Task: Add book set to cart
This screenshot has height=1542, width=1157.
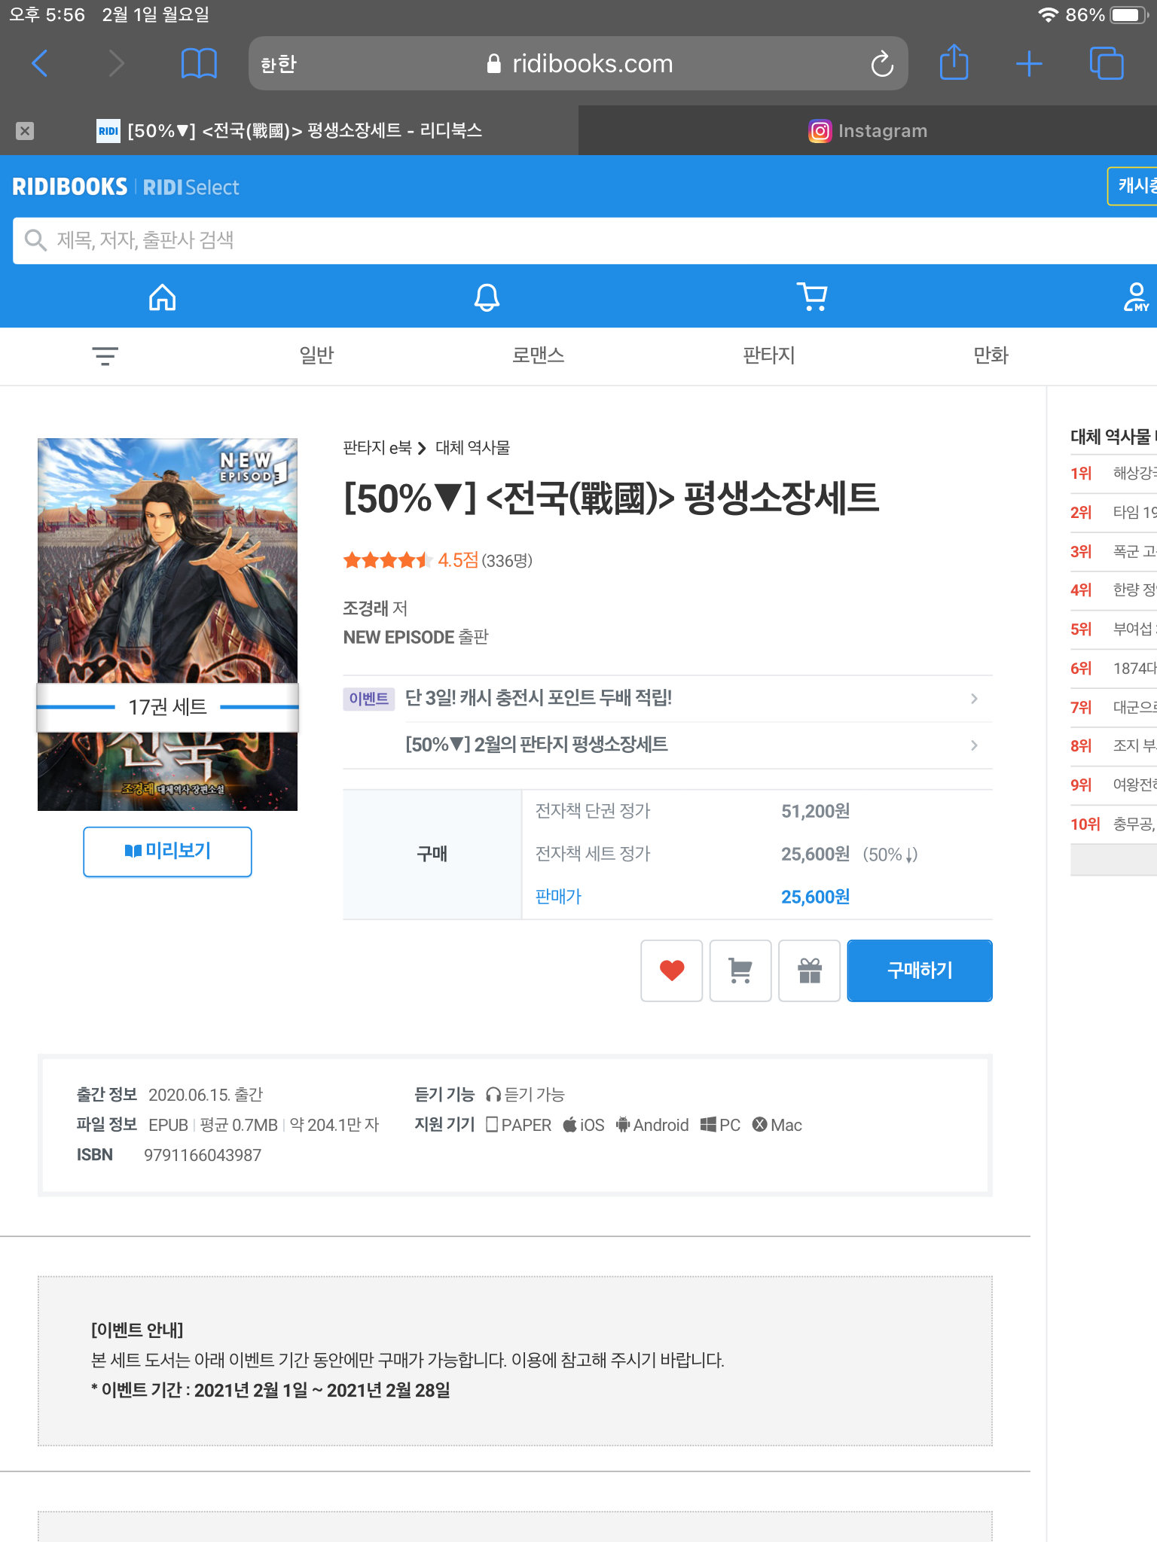Action: tap(740, 971)
